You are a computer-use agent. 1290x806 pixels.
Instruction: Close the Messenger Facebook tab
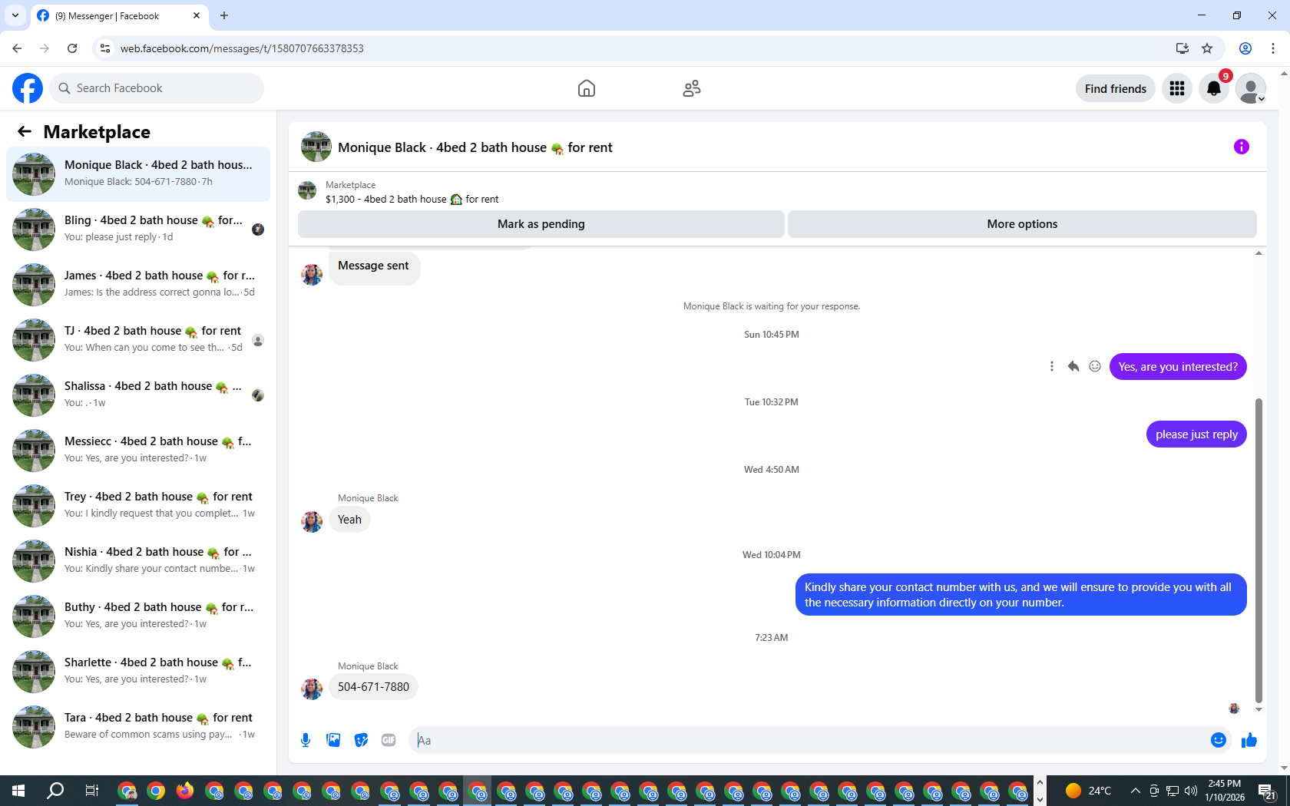[197, 15]
